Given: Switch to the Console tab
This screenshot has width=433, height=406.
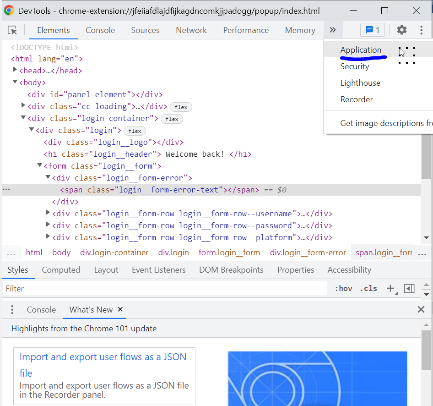Looking at the screenshot, I should 100,30.
